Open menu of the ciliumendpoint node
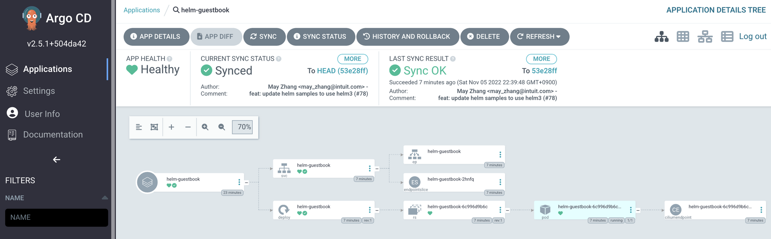The height and width of the screenshot is (239, 771). coord(761,210)
